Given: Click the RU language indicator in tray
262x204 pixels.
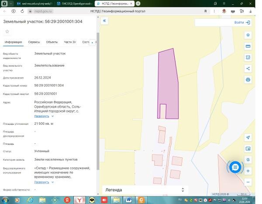Looking at the screenshot, I should point(180,200).
